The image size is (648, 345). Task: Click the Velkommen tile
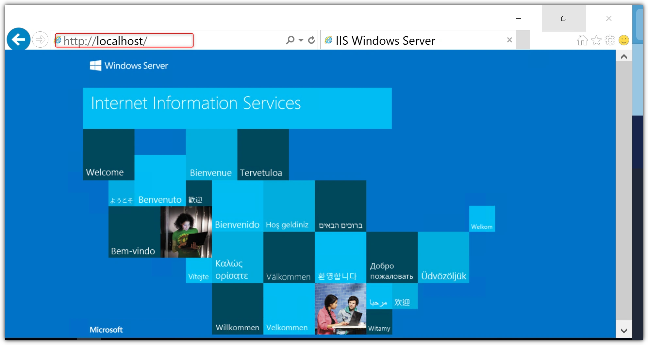(x=289, y=309)
